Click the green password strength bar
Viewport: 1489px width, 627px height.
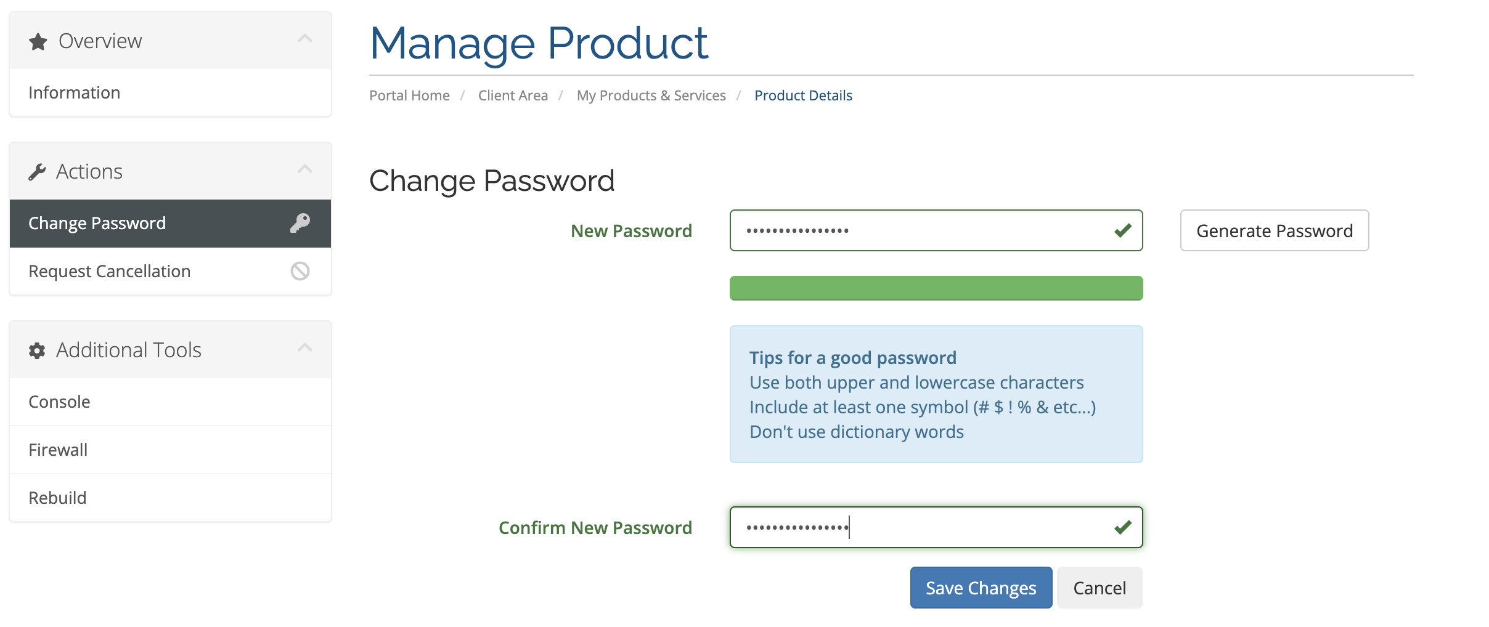pos(936,288)
